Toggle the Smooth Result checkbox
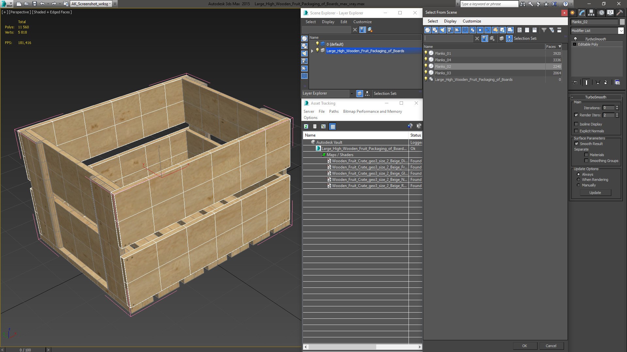 576,144
